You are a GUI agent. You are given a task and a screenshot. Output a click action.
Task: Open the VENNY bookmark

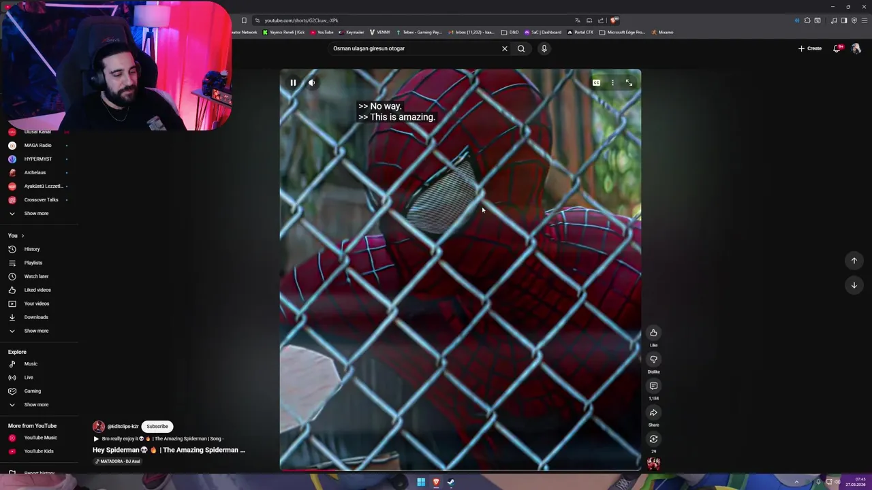click(x=380, y=32)
